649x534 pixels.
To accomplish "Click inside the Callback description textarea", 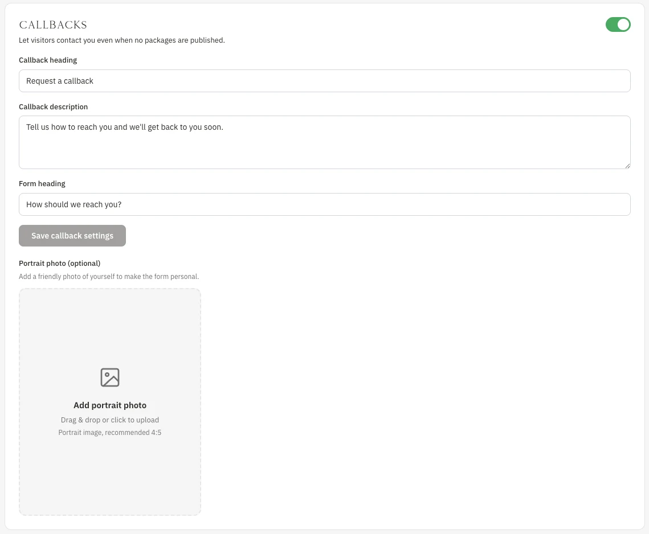I will click(325, 142).
